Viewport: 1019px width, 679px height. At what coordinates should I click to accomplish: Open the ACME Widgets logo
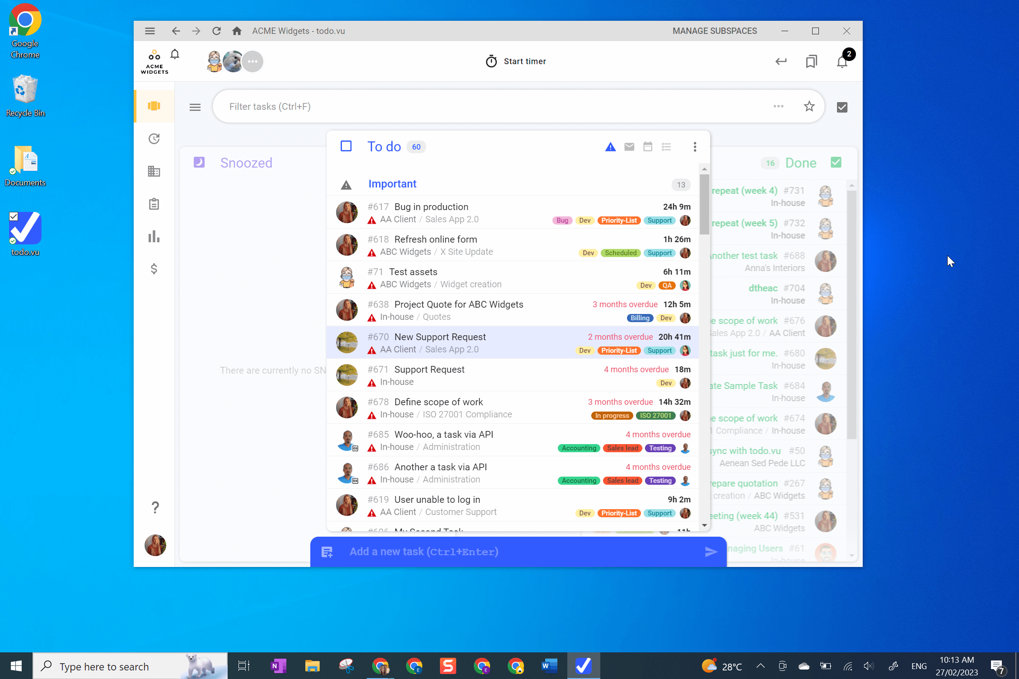pos(154,62)
